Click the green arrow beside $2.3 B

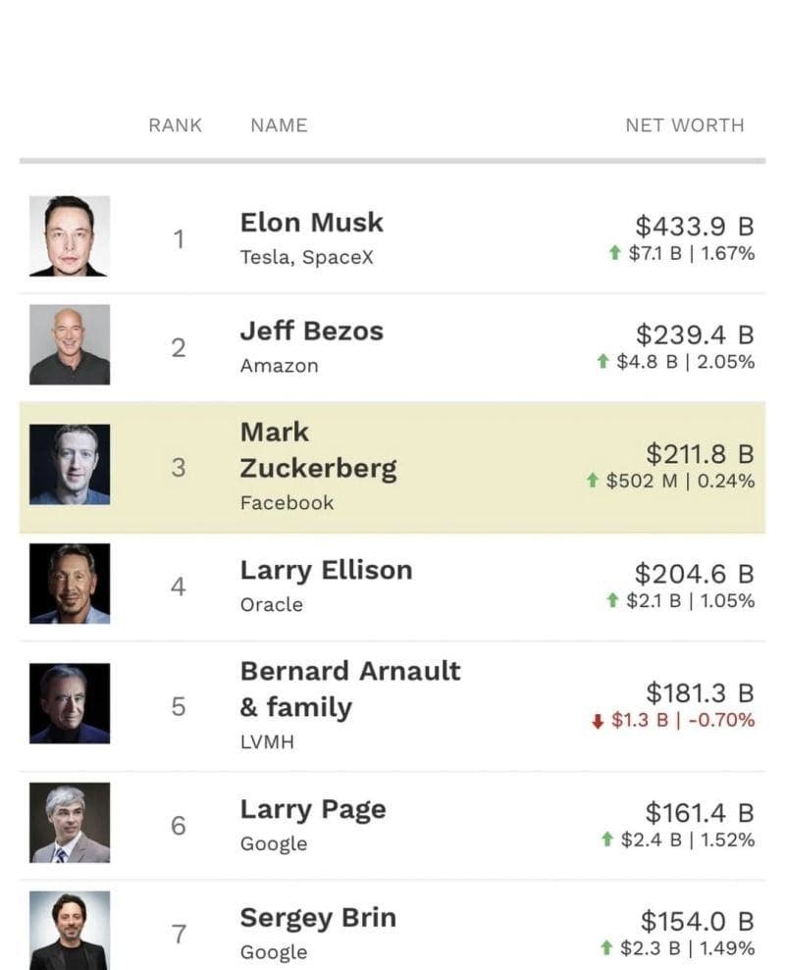coord(606,948)
